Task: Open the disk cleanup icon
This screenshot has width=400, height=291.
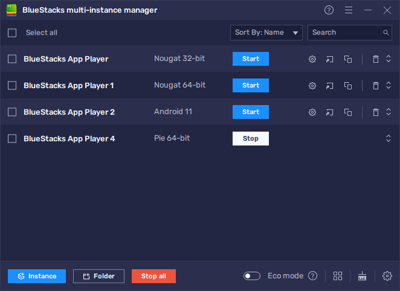Action: click(363, 276)
